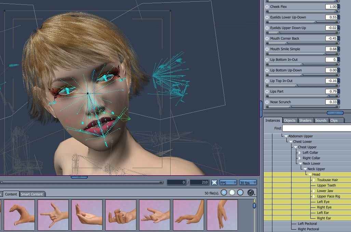The width and height of the screenshot is (351, 232).
Task: Select the pointing-fingers hand pose thumbnail
Action: (53, 215)
